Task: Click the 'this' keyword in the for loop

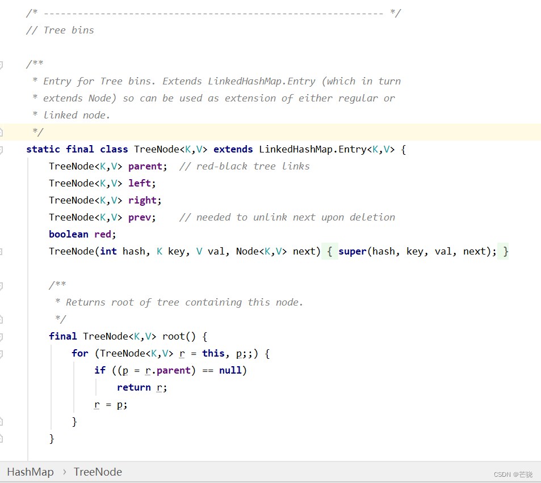Action: 213,354
